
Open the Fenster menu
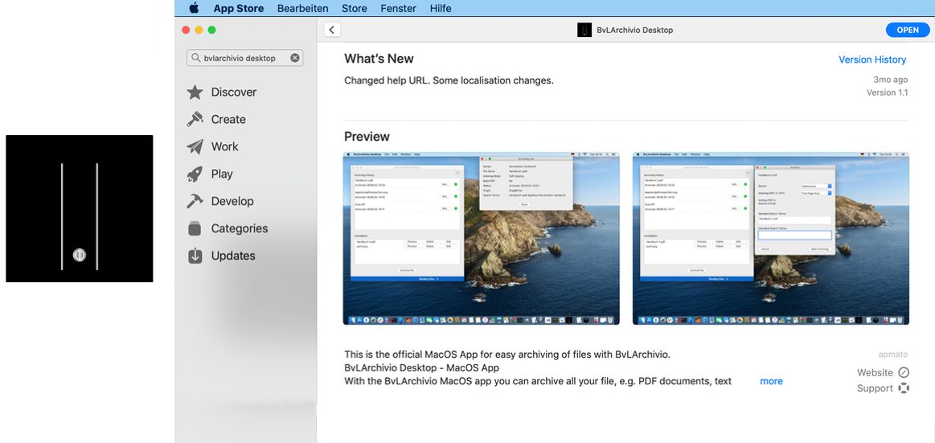(x=398, y=8)
